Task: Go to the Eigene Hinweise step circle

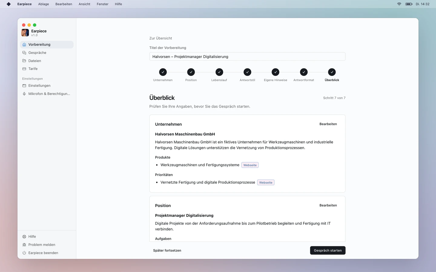Action: coord(276,72)
